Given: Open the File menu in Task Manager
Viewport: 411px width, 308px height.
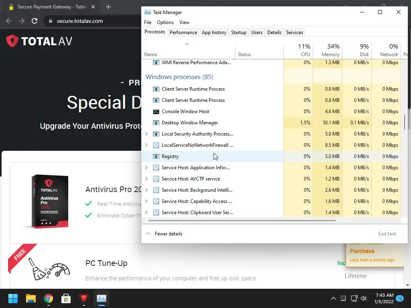Looking at the screenshot, I should [148, 22].
